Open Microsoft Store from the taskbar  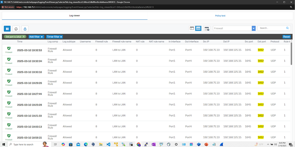coord(70,144)
